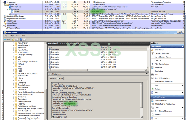186x120 pixels.
Task: Click the Back arrow in Event Viewer toolbar
Action: pos(5,39)
